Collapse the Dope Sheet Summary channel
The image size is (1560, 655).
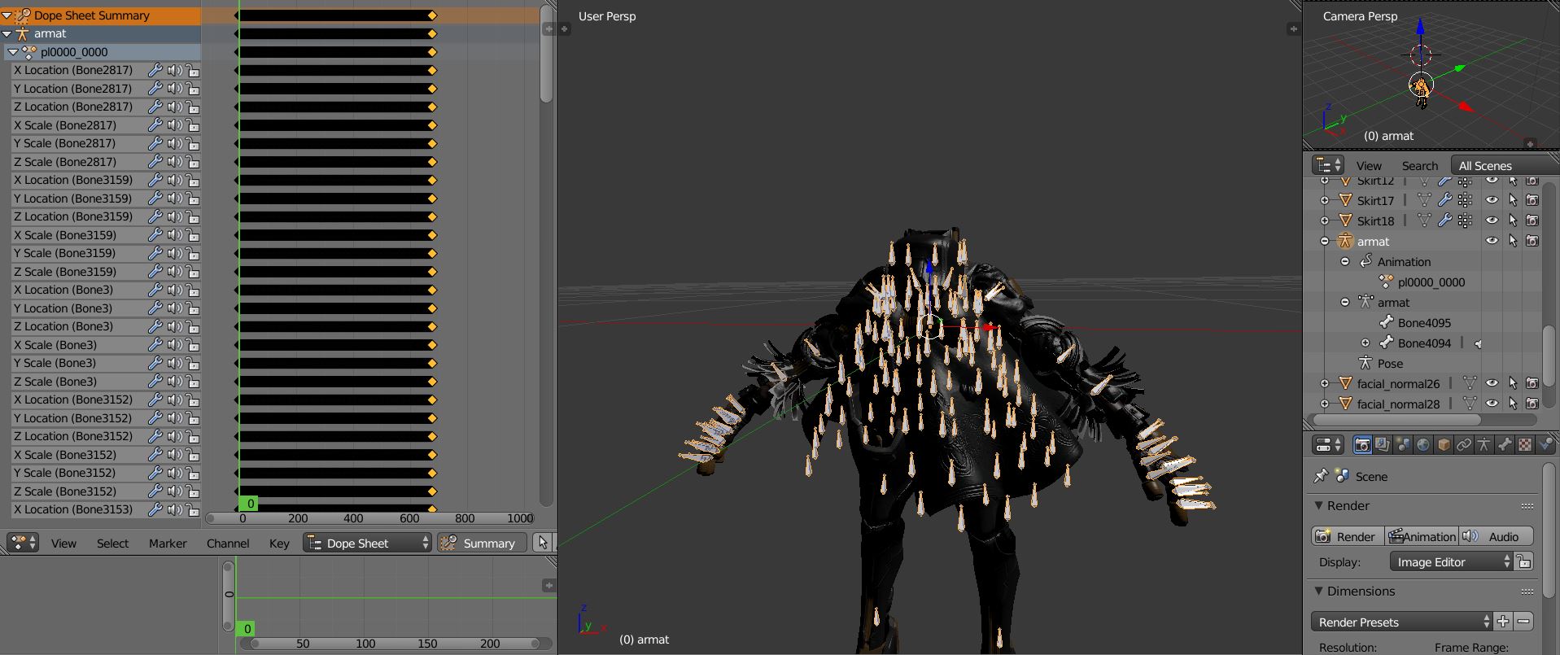tap(7, 15)
